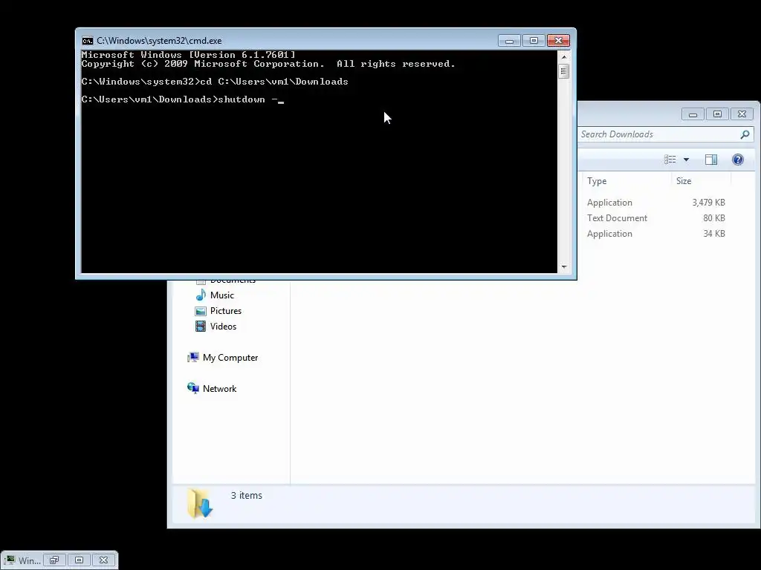Image resolution: width=761 pixels, height=570 pixels.
Task: Click the cmd scrollbar down arrow
Action: click(564, 266)
